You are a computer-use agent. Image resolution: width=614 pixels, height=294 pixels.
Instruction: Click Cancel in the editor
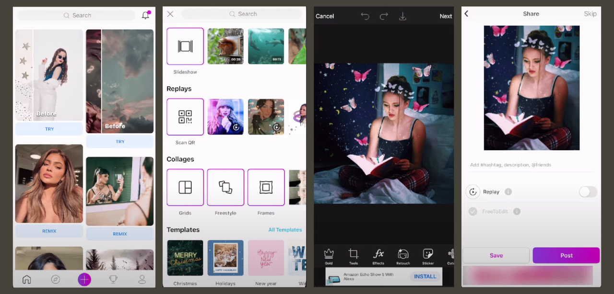(325, 16)
